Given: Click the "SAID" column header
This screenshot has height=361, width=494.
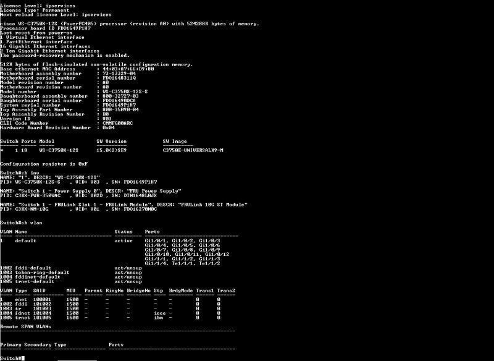Looking at the screenshot, I should [x=39, y=291].
